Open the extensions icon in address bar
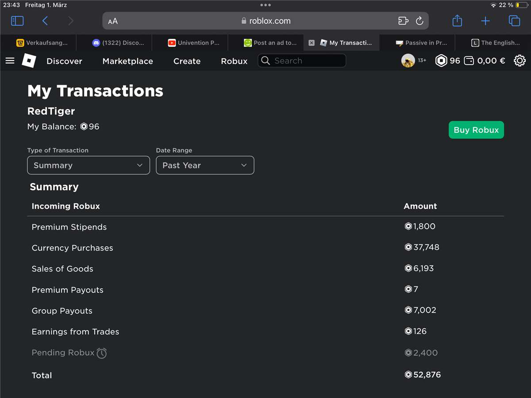This screenshot has width=531, height=398. click(x=403, y=21)
